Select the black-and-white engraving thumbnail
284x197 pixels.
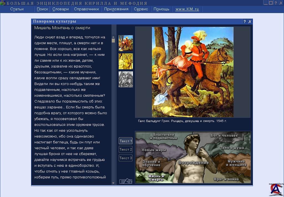(126, 79)
